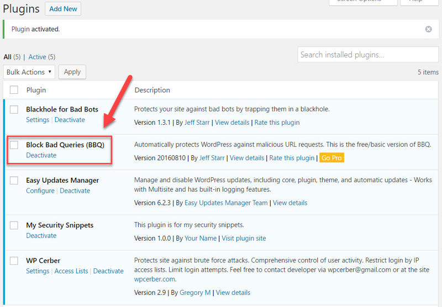Open Access Lists for WP Cerber
This screenshot has height=307, width=442.
71,271
